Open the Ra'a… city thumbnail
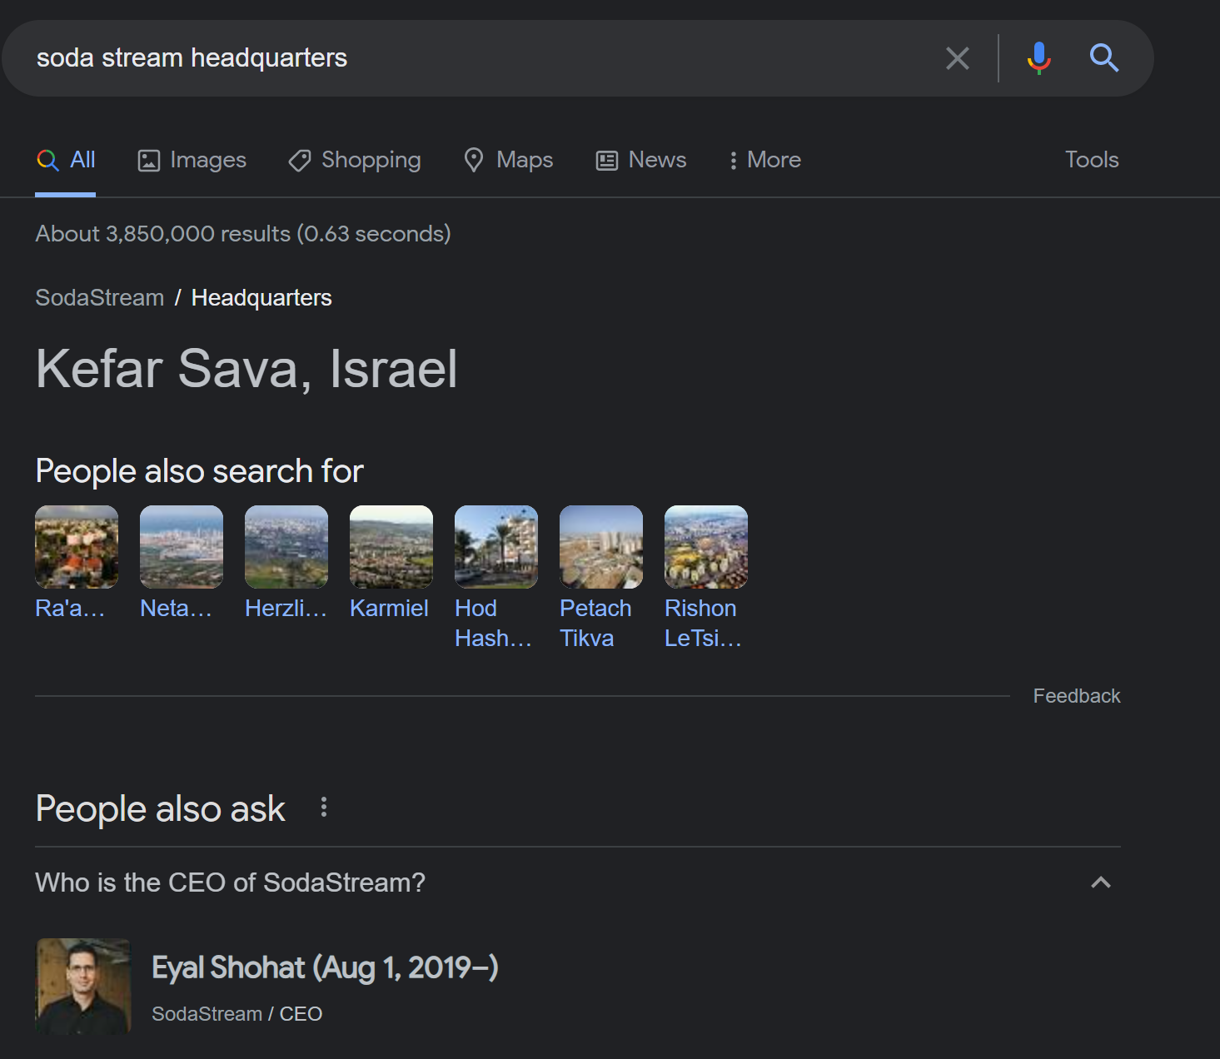Image resolution: width=1220 pixels, height=1059 pixels. 77,547
